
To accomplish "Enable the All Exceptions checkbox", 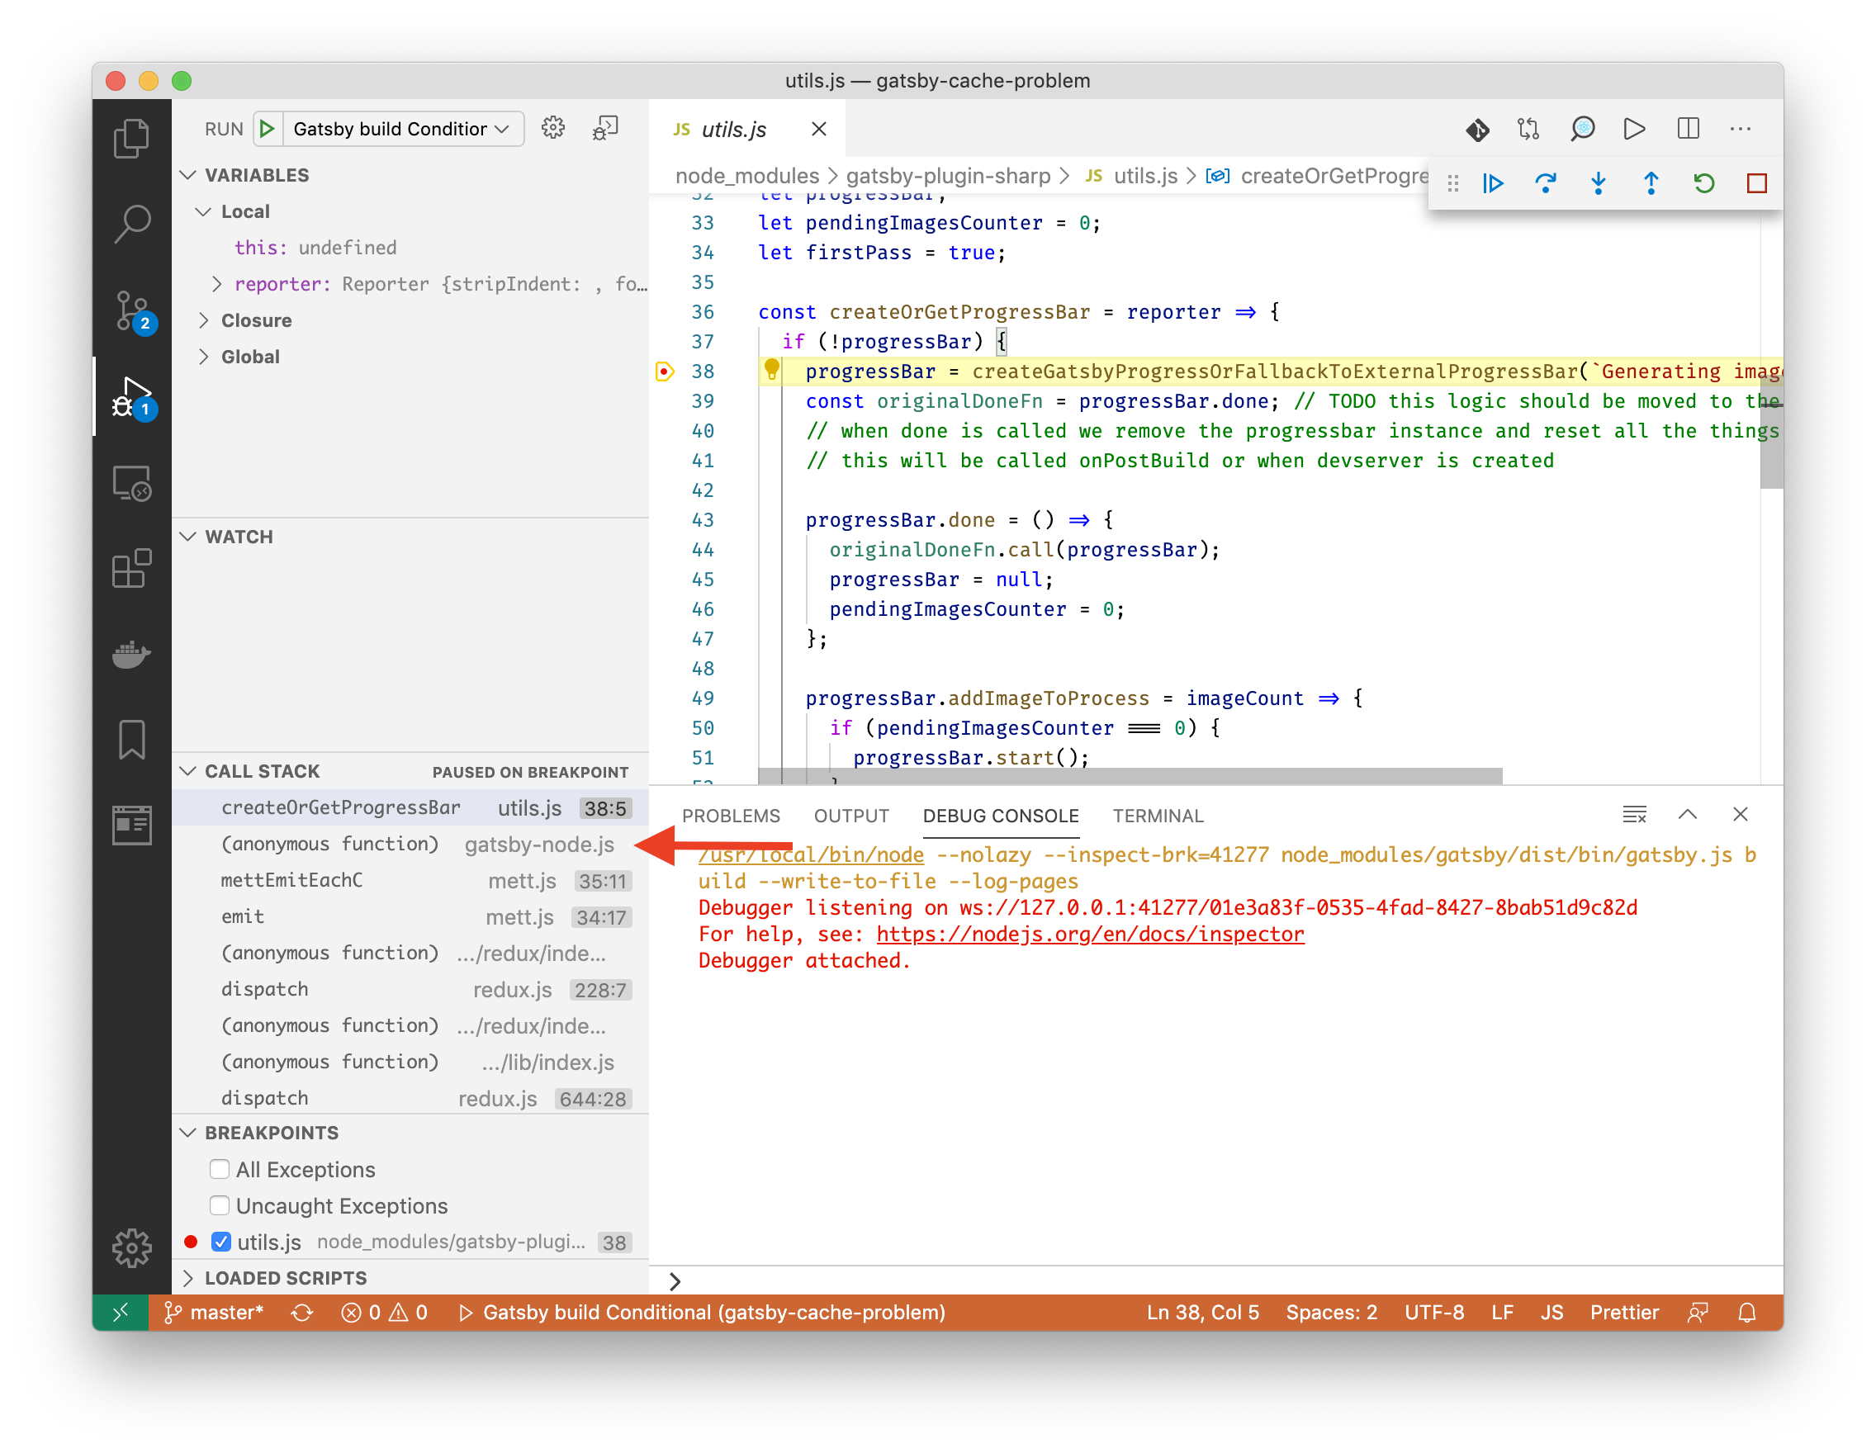I will 220,1170.
